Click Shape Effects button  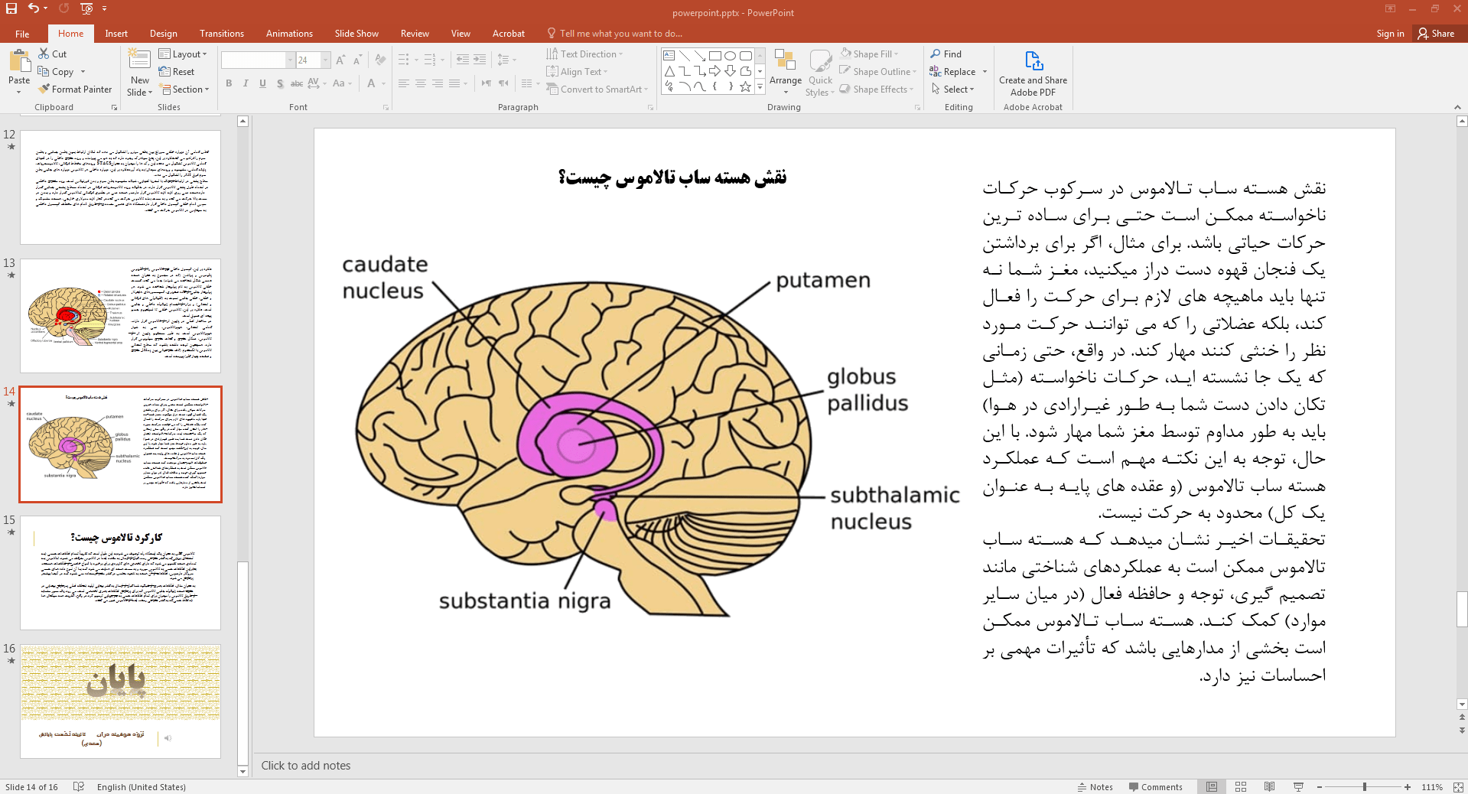877,89
